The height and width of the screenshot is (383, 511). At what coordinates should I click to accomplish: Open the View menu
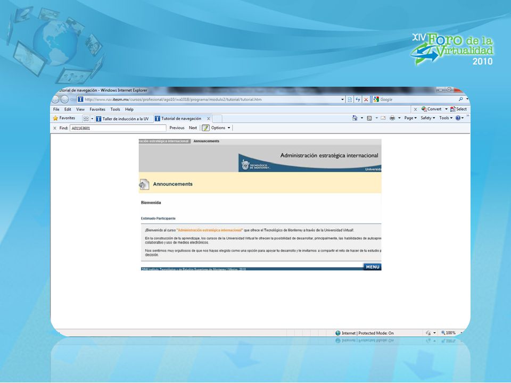point(80,110)
